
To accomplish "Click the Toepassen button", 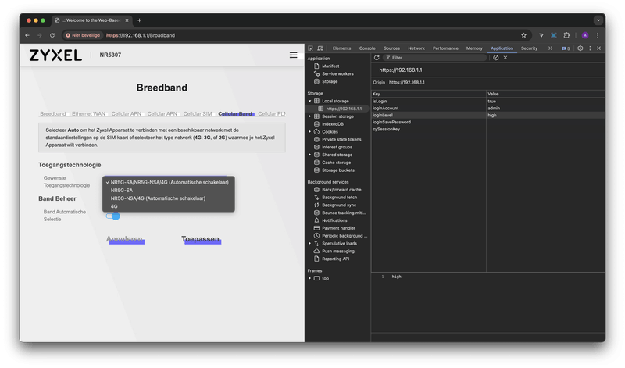I will pyautogui.click(x=201, y=240).
